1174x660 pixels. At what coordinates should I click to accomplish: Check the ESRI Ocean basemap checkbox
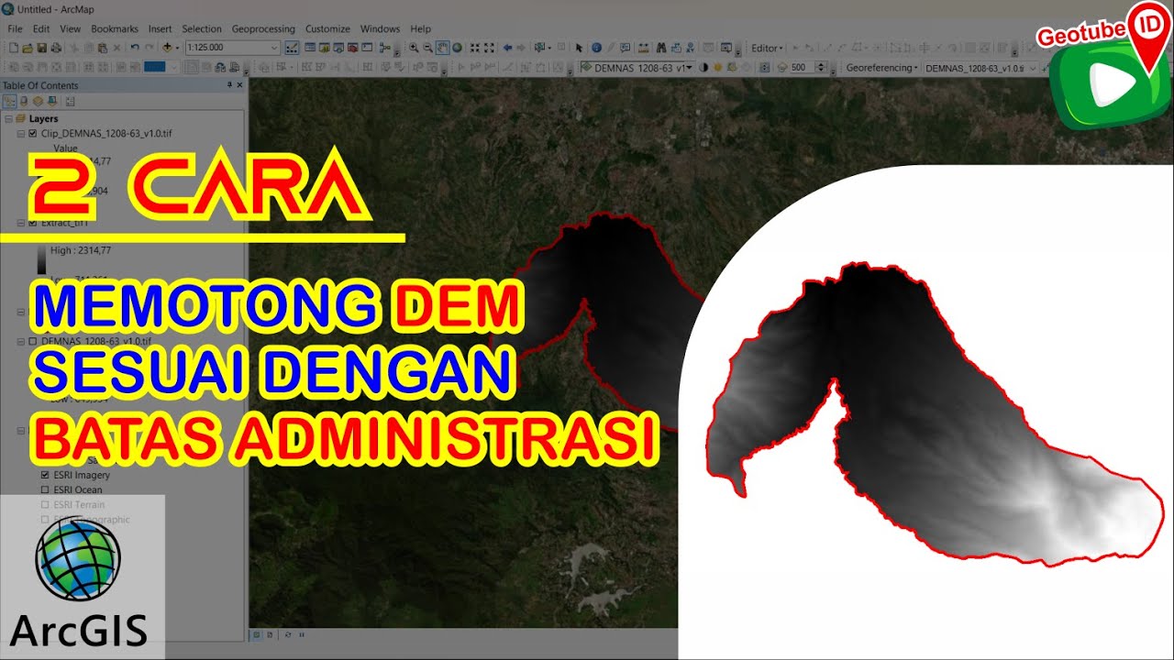point(45,489)
